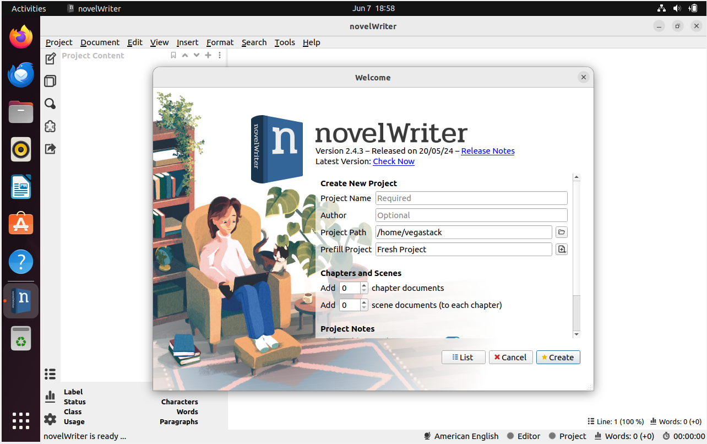This screenshot has height=444, width=707.
Task: Click the Activities button in top bar
Action: [x=29, y=8]
